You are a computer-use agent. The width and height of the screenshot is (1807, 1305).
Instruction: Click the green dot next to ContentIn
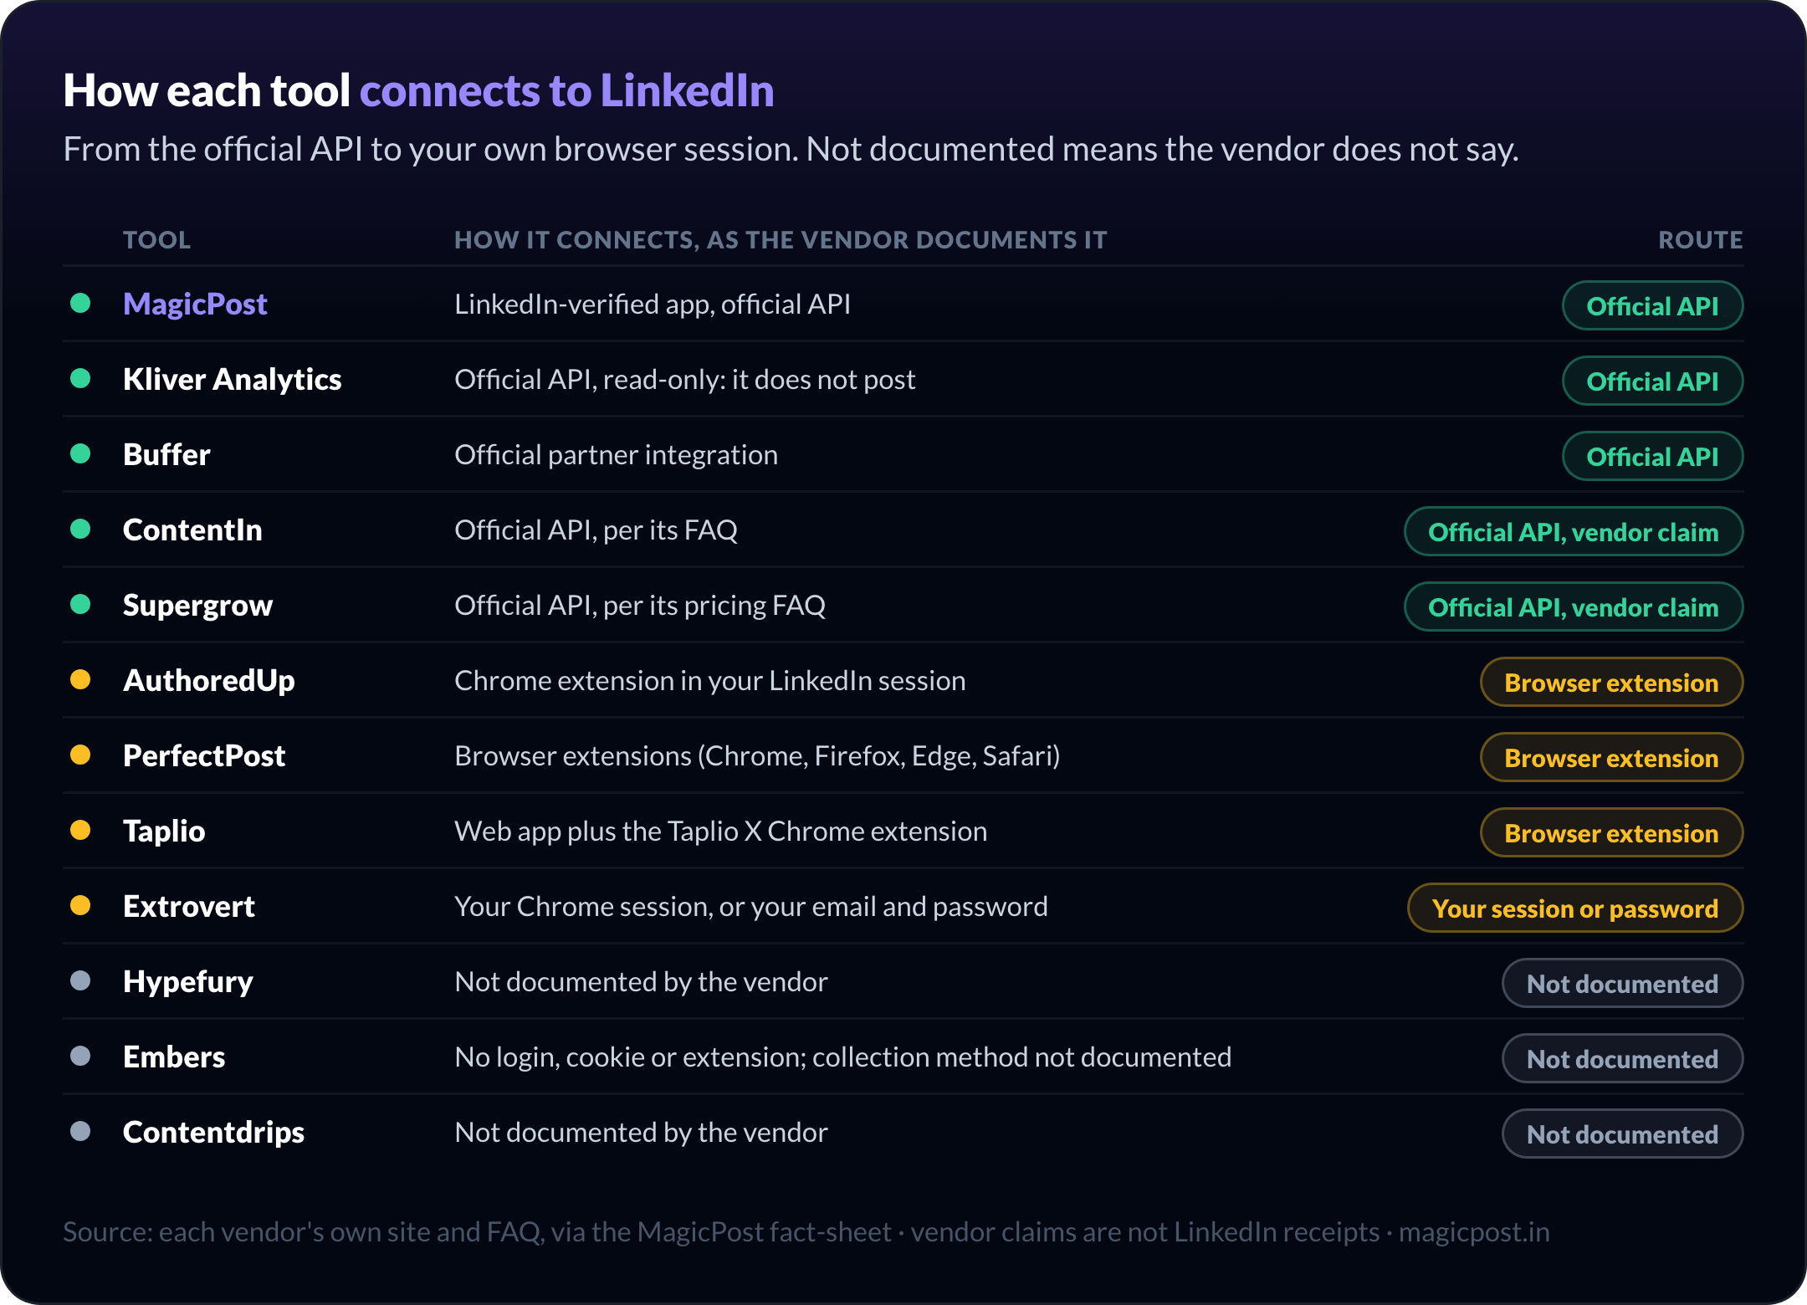80,529
